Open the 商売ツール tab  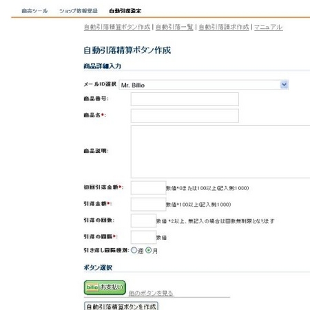tap(34, 11)
